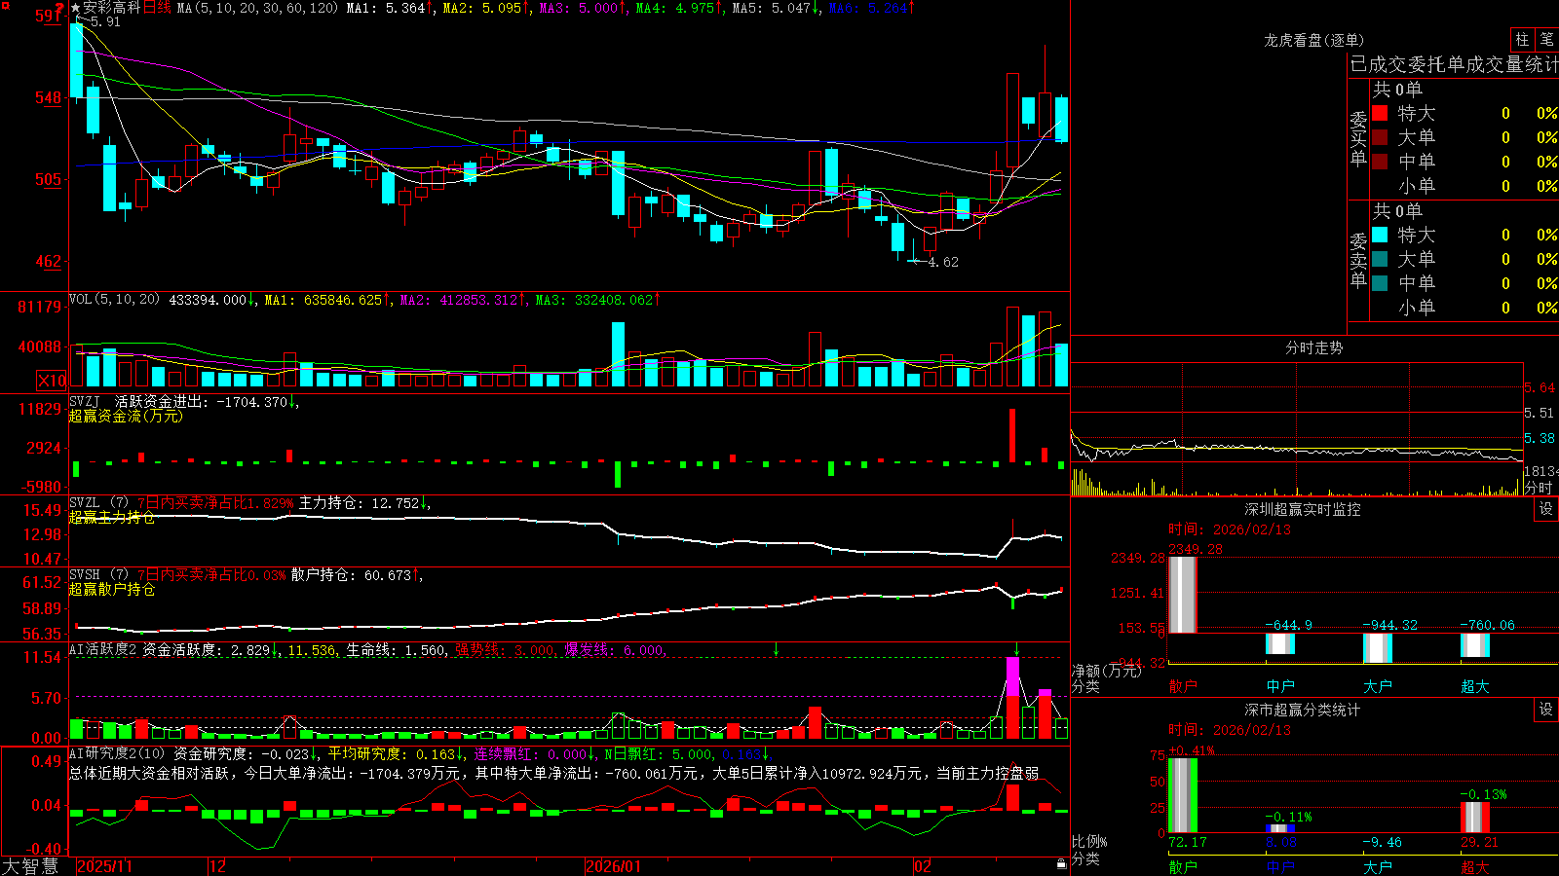1559x876 pixels.
Task: Click the 4.62 low price label
Action: (943, 262)
